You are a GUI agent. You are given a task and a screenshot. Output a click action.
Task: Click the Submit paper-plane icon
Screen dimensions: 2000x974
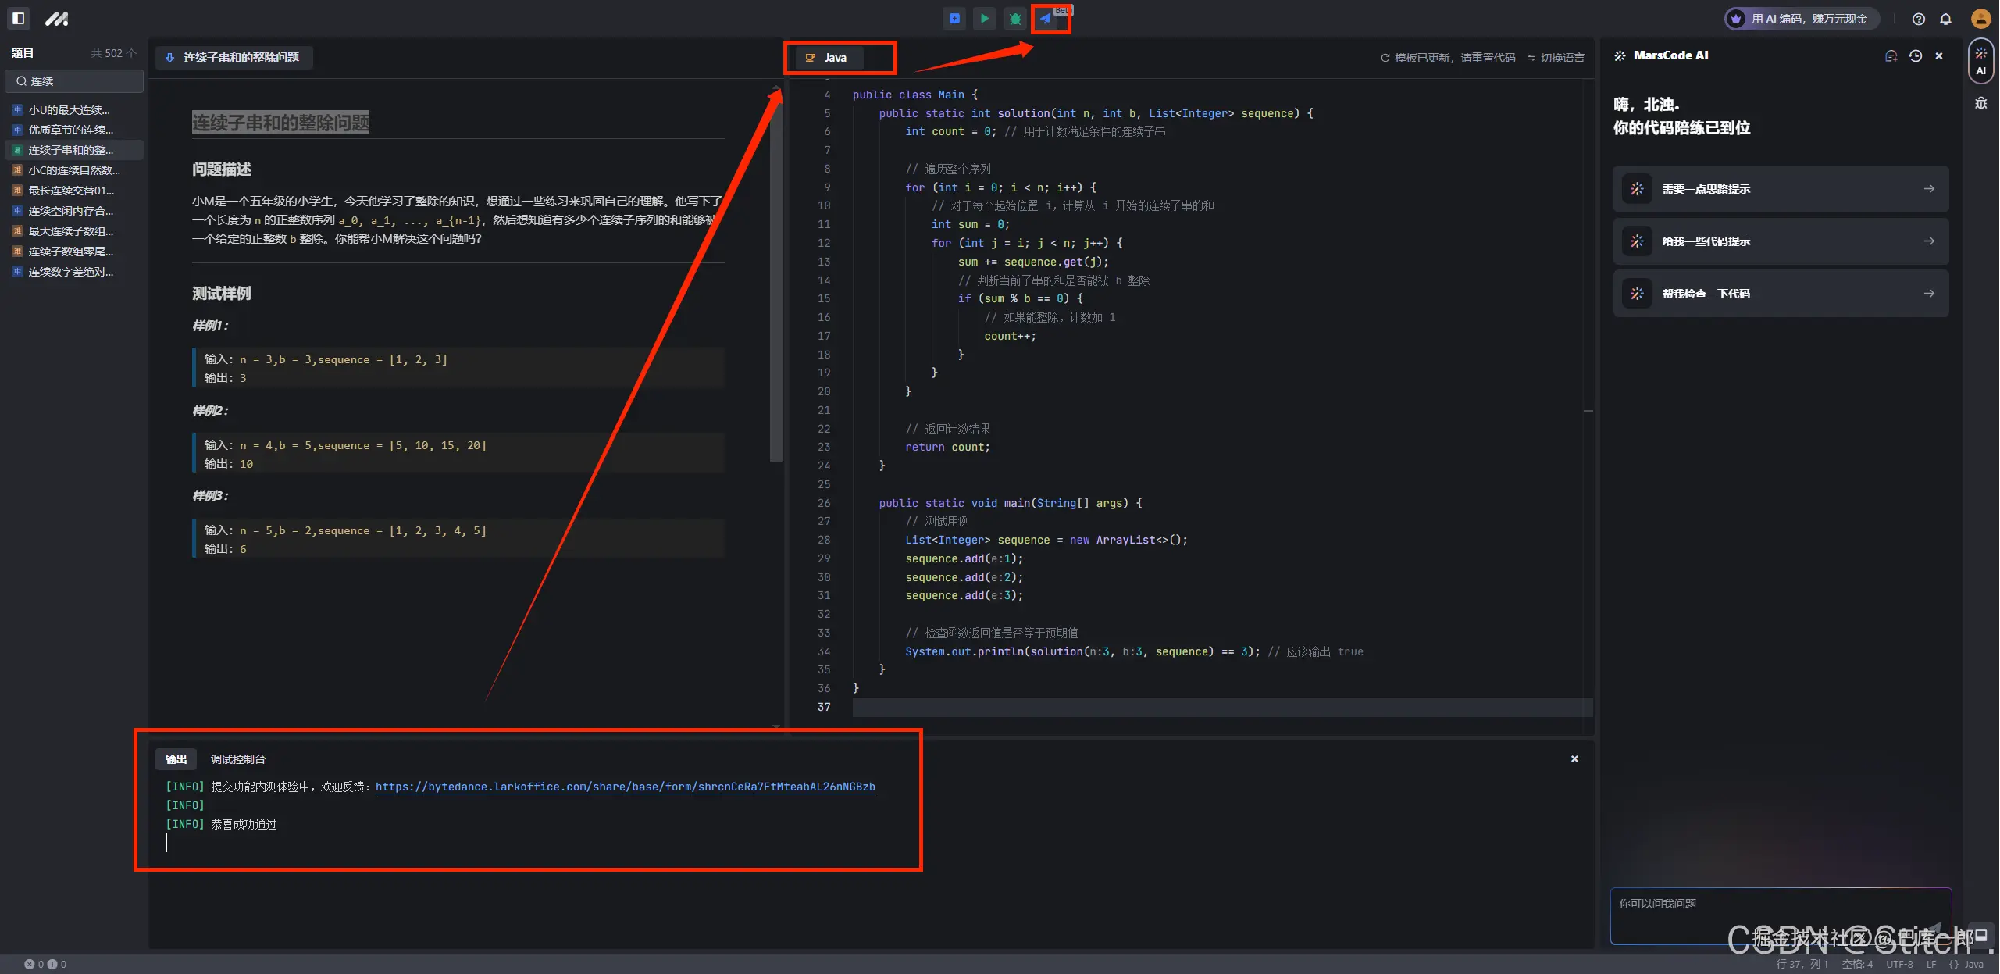pos(1046,19)
